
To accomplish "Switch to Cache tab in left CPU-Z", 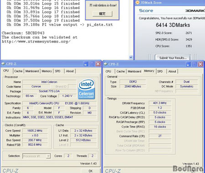I will coord(18,71).
